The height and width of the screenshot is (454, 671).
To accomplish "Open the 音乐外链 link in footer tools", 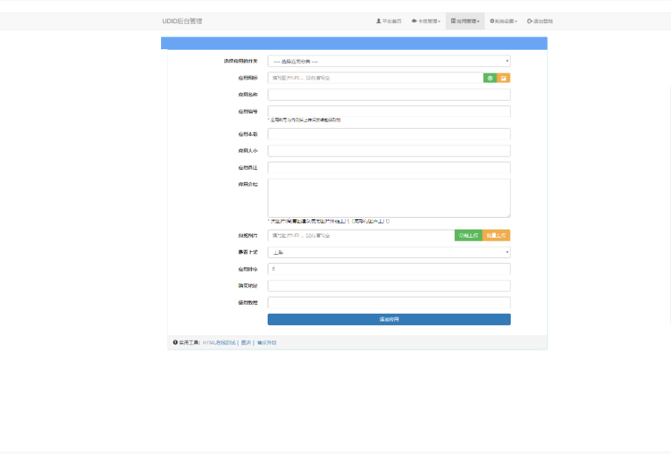I will (x=267, y=343).
